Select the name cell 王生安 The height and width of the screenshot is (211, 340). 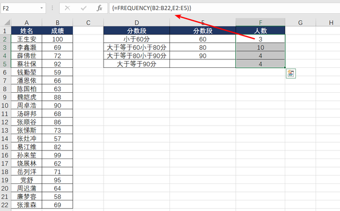[x=27, y=39]
